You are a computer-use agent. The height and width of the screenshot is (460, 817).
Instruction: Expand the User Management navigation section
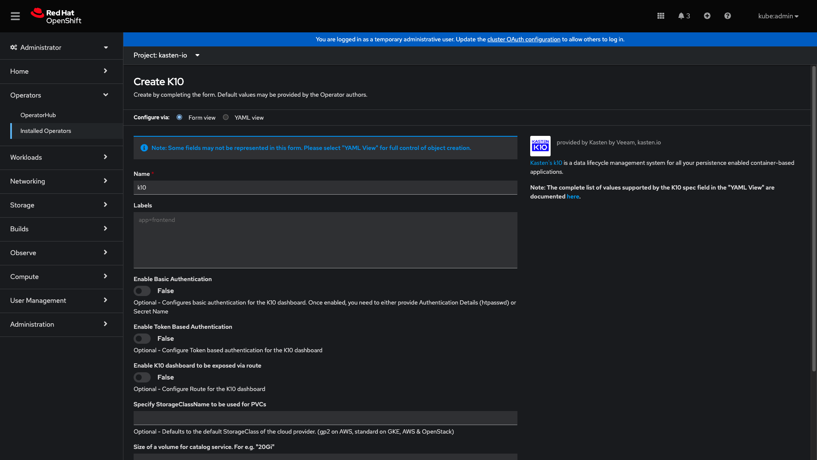61,300
